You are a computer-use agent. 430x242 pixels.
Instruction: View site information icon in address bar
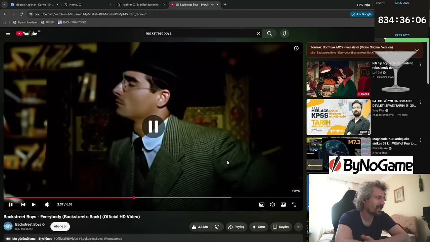click(31, 14)
